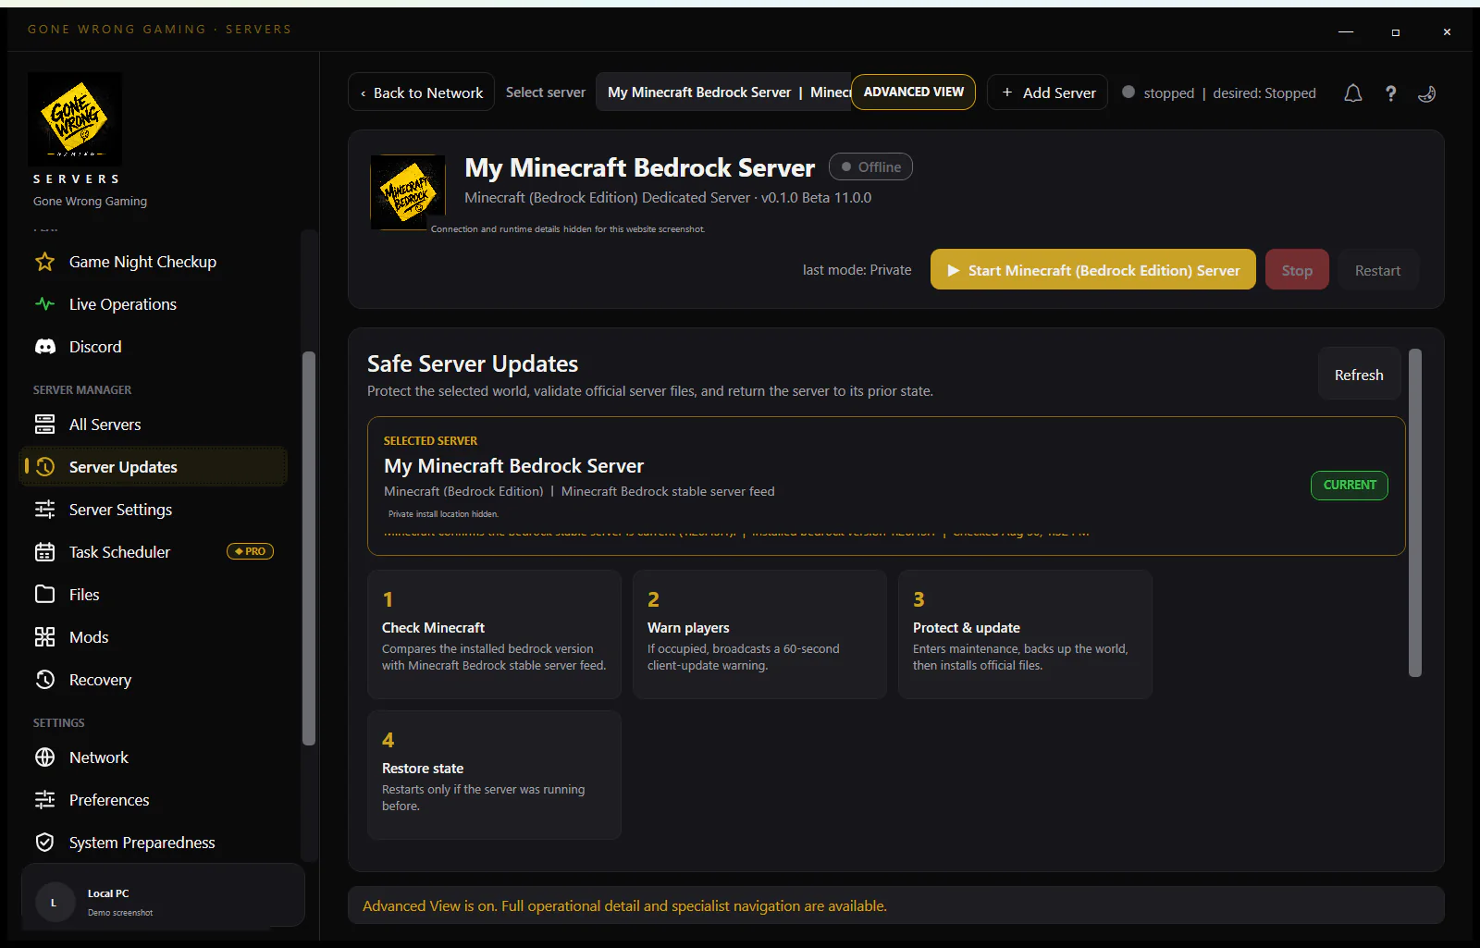Click the "Safe Server Updates" heading
This screenshot has width=1480, height=948.
[x=473, y=363]
